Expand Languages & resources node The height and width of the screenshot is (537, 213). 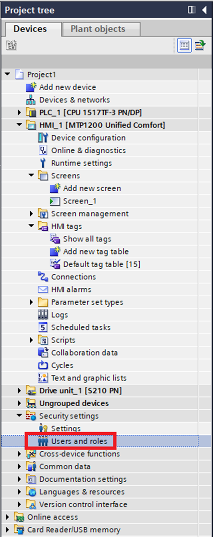click(20, 492)
